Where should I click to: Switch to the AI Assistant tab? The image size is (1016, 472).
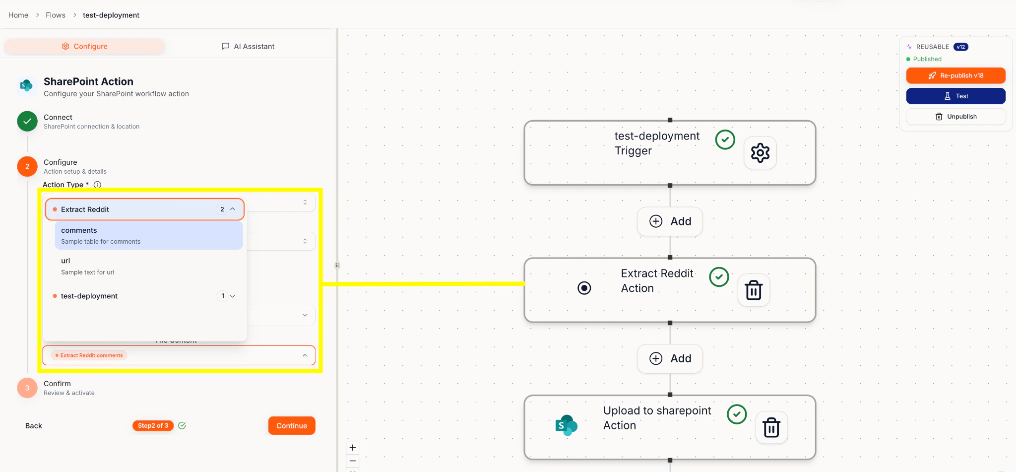[248, 46]
